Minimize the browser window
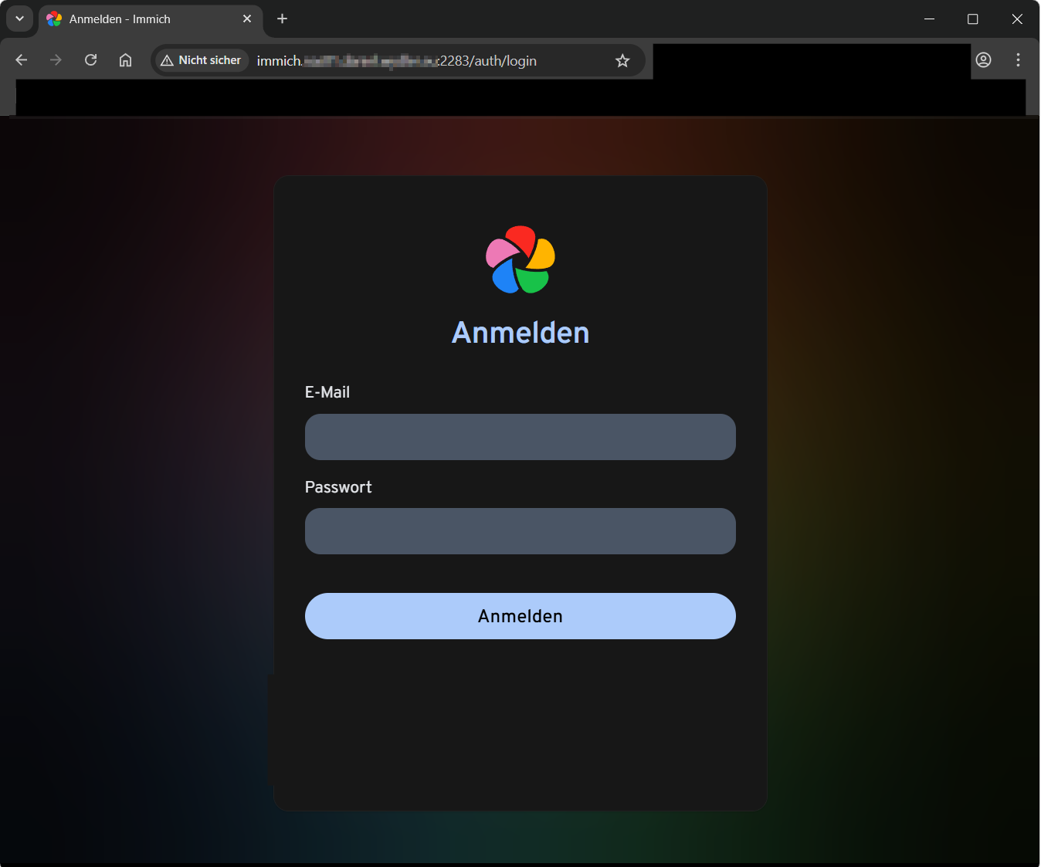This screenshot has height=867, width=1041. (x=929, y=19)
